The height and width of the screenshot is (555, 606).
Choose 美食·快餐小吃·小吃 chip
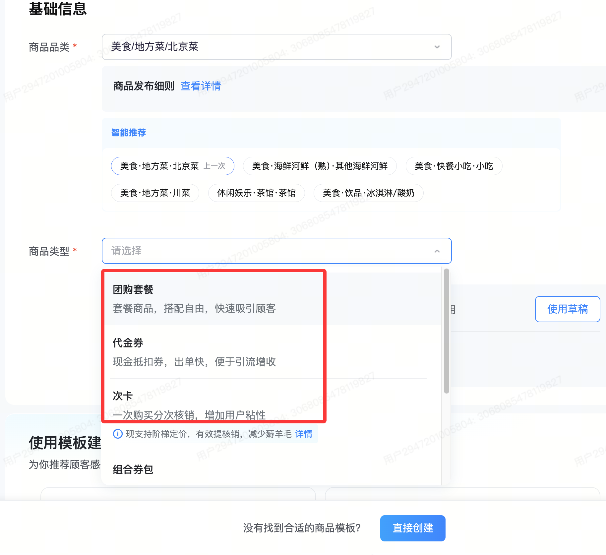pyautogui.click(x=454, y=166)
